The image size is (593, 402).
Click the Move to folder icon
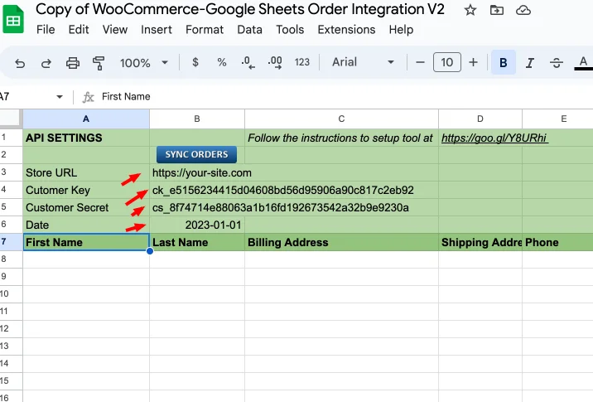pos(497,10)
